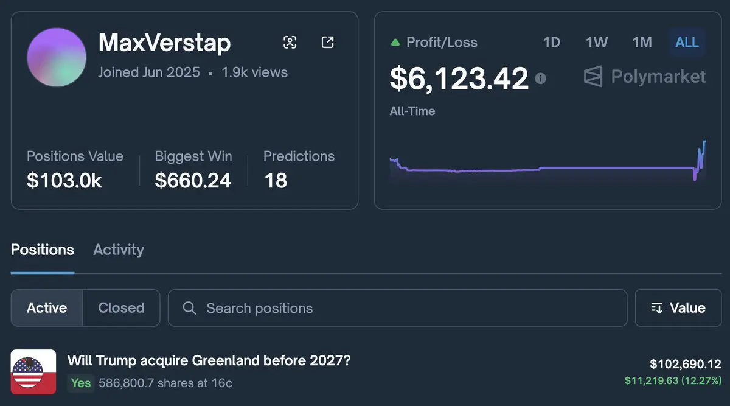
Task: Select the Active positions filter
Action: coord(47,308)
